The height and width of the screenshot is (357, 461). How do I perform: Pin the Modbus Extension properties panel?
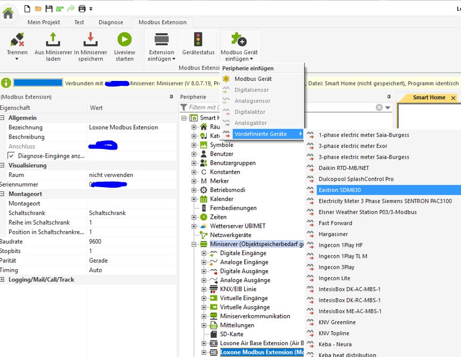click(x=171, y=97)
